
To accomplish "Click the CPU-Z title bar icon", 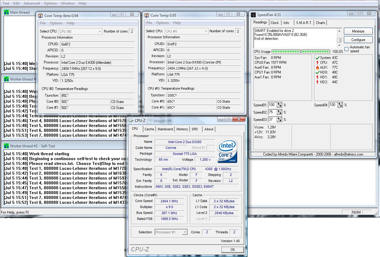I will (131, 120).
